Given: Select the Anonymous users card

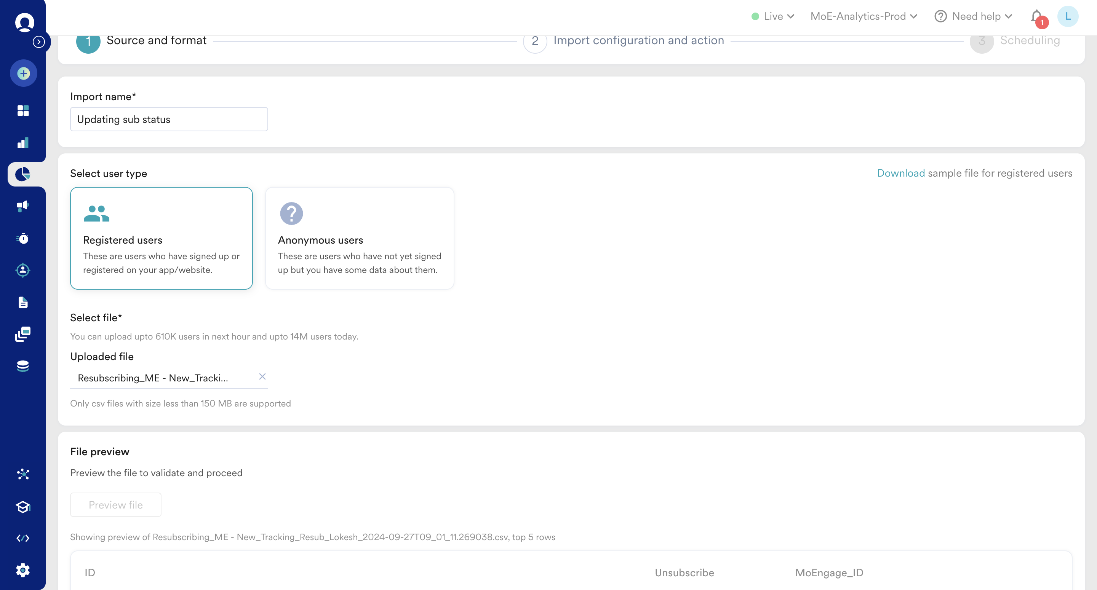Looking at the screenshot, I should click(360, 238).
